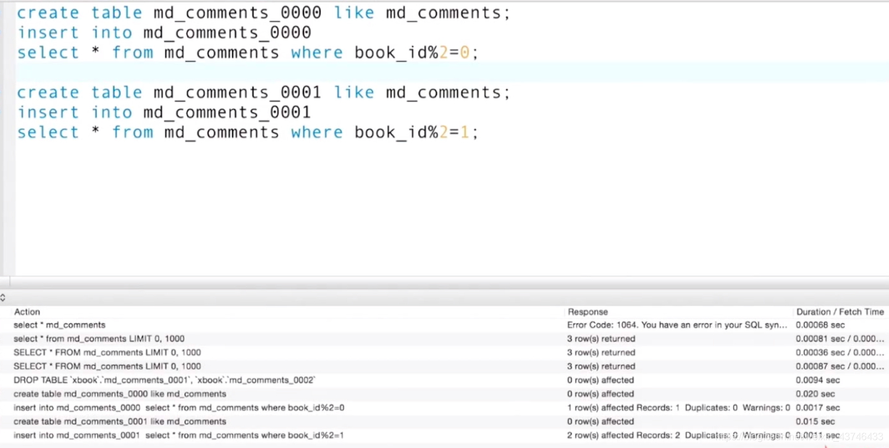Click 'md_comments_0001' in editor's second create table line
The image size is (889, 448).
tap(238, 93)
